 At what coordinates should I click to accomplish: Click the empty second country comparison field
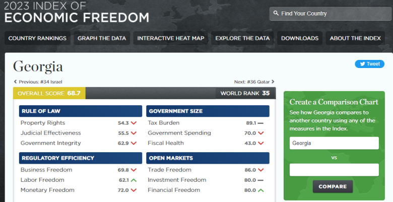point(334,170)
